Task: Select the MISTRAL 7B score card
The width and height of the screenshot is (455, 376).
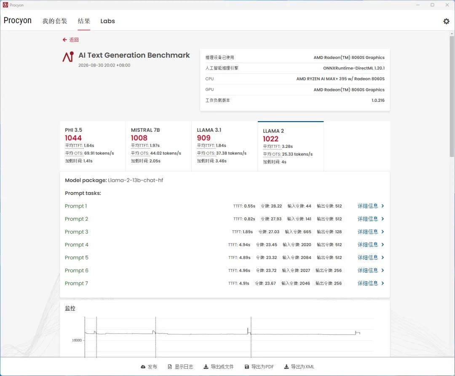Action: [x=158, y=146]
